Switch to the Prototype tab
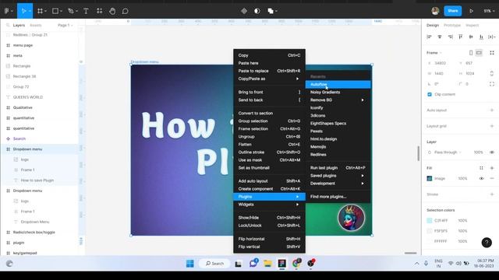This screenshot has height=280, width=499. point(452,25)
